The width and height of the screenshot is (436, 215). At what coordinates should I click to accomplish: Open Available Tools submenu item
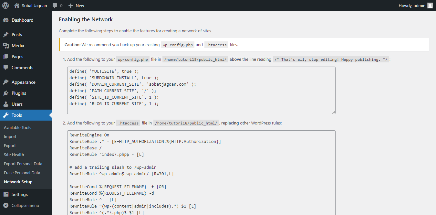17,127
